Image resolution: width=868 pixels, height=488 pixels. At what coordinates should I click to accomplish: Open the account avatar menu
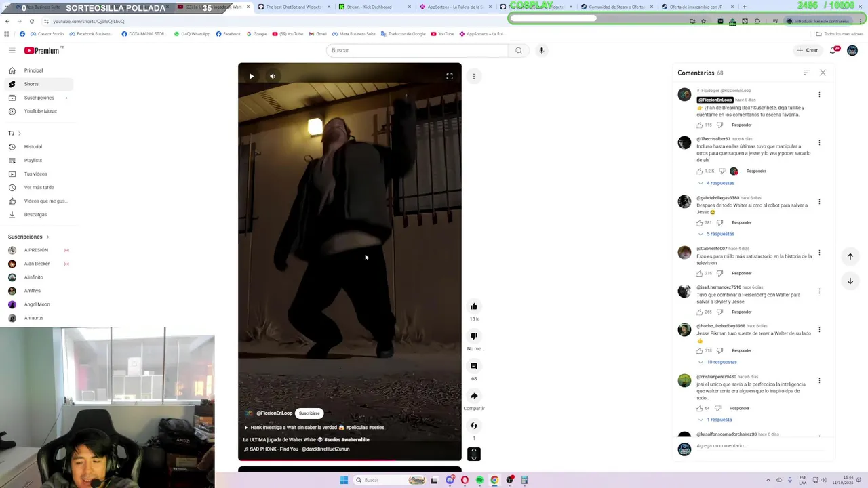852,50
